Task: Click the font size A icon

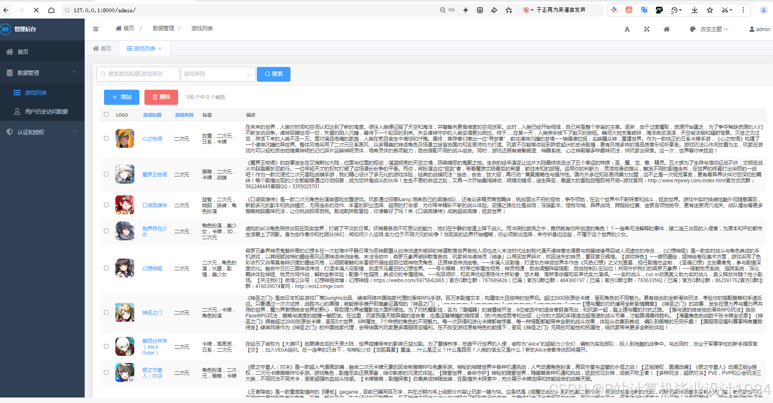Action: coord(627,29)
